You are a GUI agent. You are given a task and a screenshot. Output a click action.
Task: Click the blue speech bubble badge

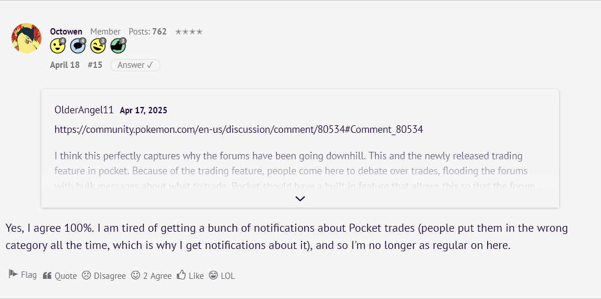click(78, 46)
